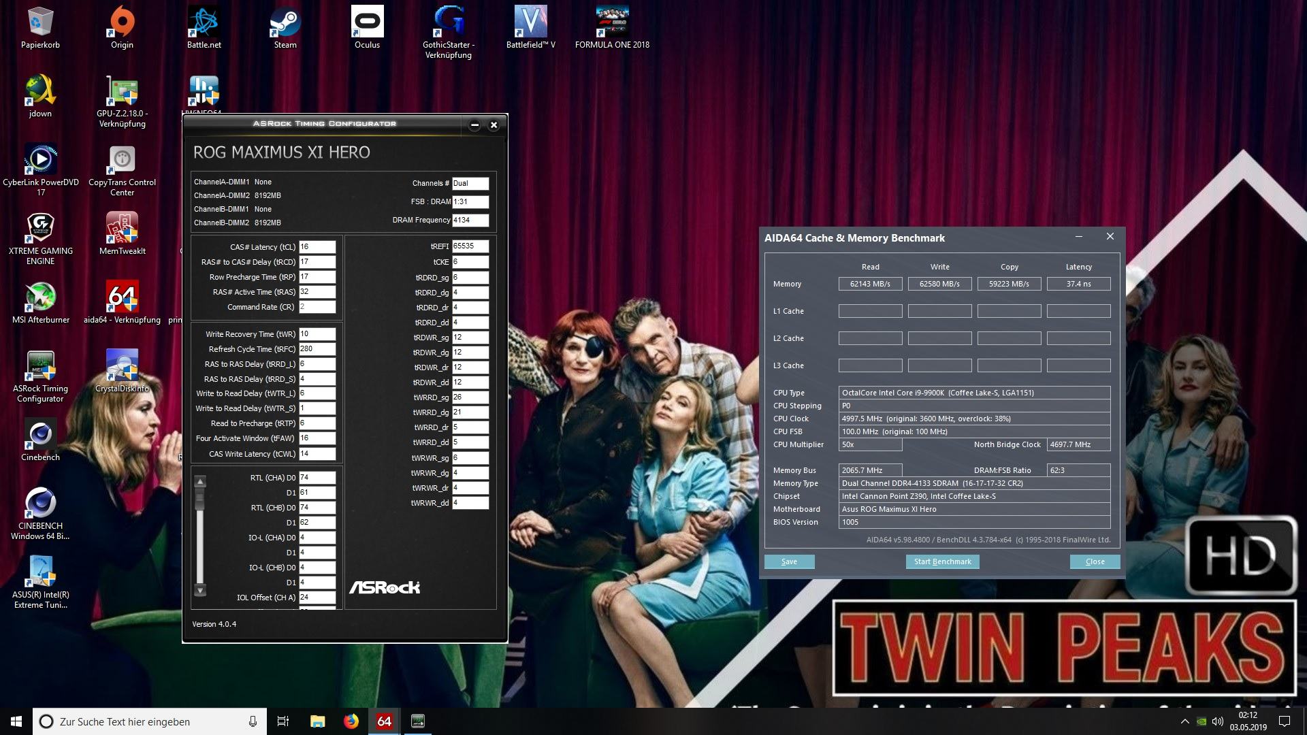Launch CrystalDiskInfo desktop icon
Screen dimensions: 1307x735
(122, 372)
